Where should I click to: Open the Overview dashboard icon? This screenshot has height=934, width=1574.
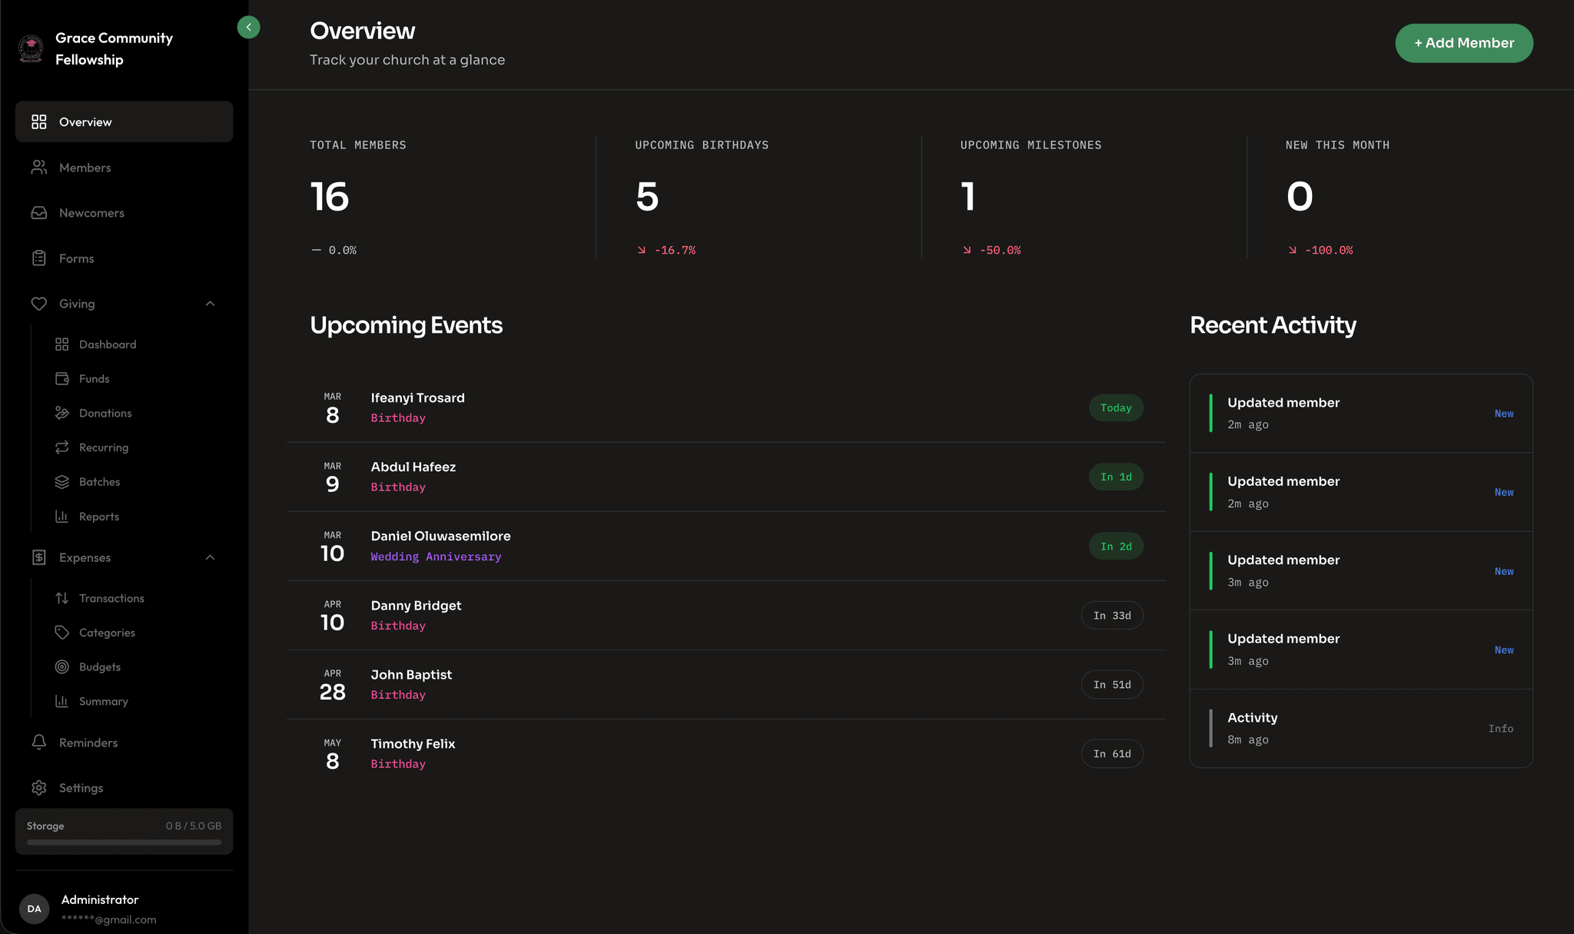38,121
